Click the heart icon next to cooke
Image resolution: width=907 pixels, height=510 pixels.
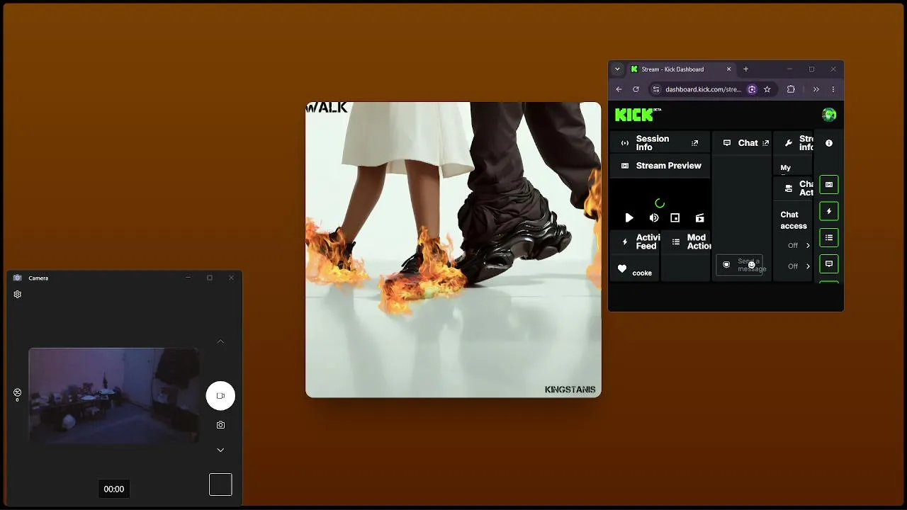622,269
